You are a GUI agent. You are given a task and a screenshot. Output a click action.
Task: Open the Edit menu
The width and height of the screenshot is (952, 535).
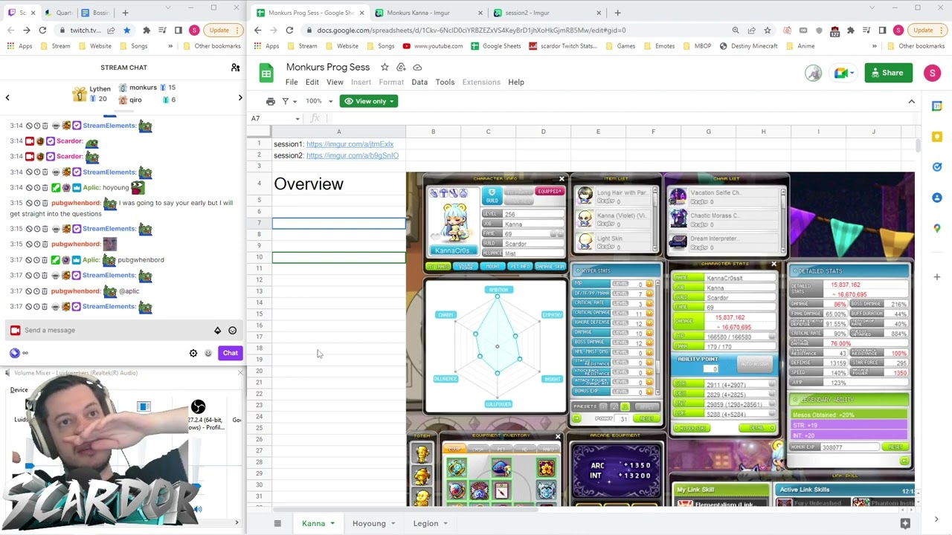(x=312, y=82)
